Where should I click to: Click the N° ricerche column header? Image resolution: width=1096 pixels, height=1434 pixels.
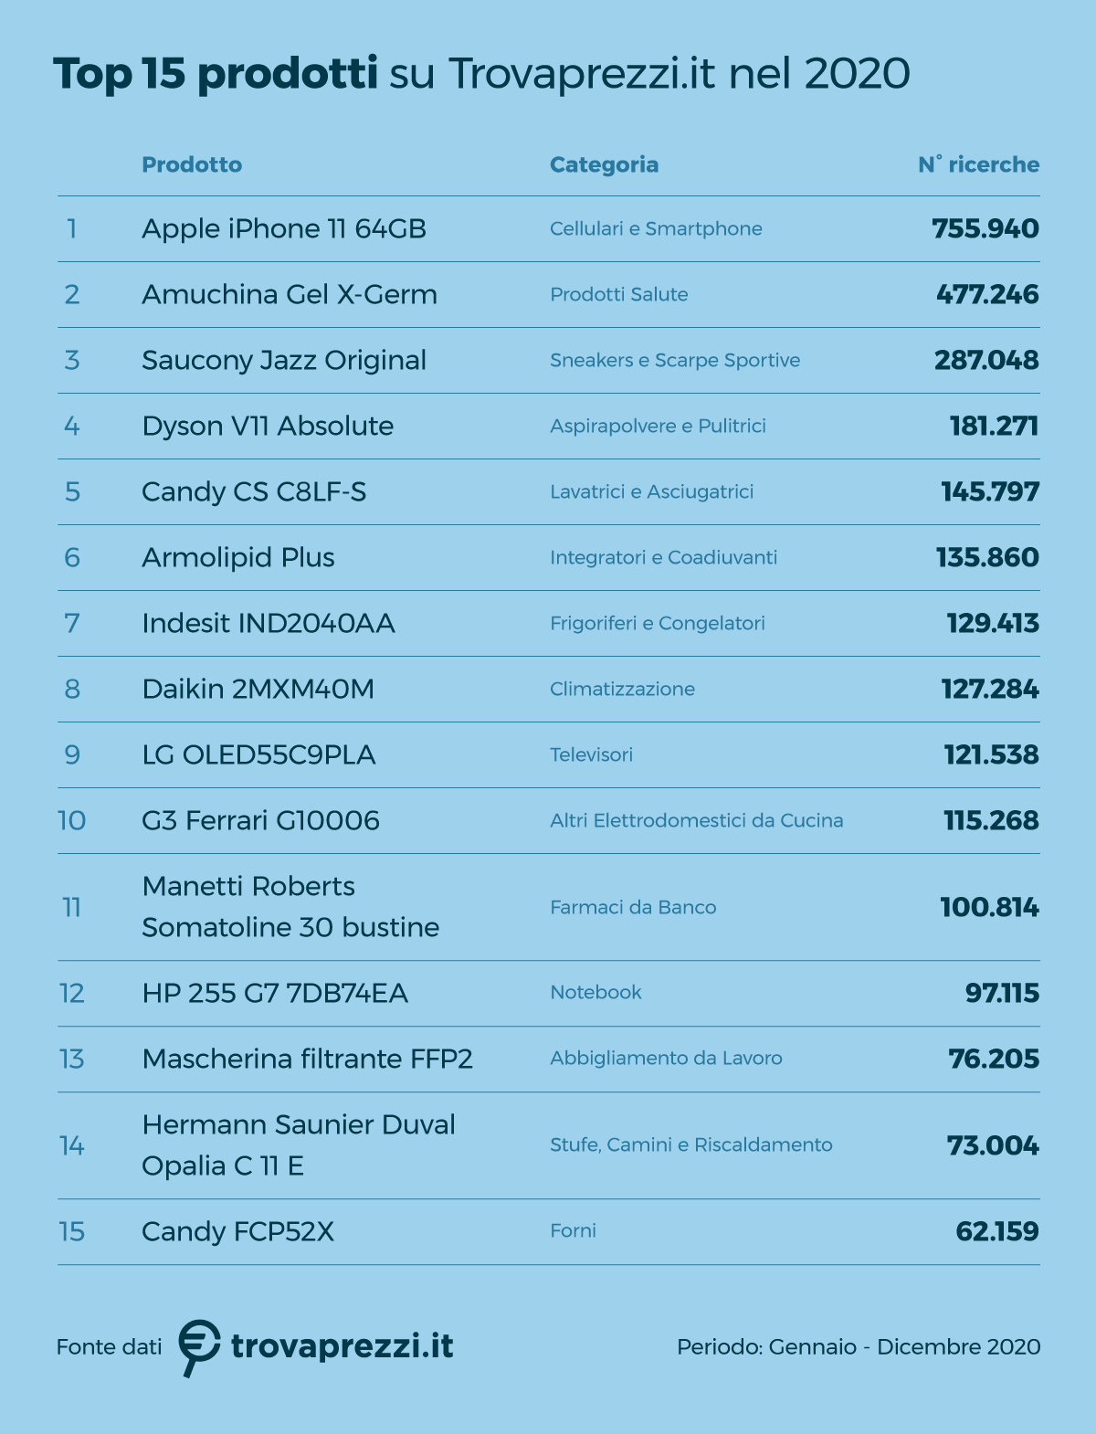978,165
